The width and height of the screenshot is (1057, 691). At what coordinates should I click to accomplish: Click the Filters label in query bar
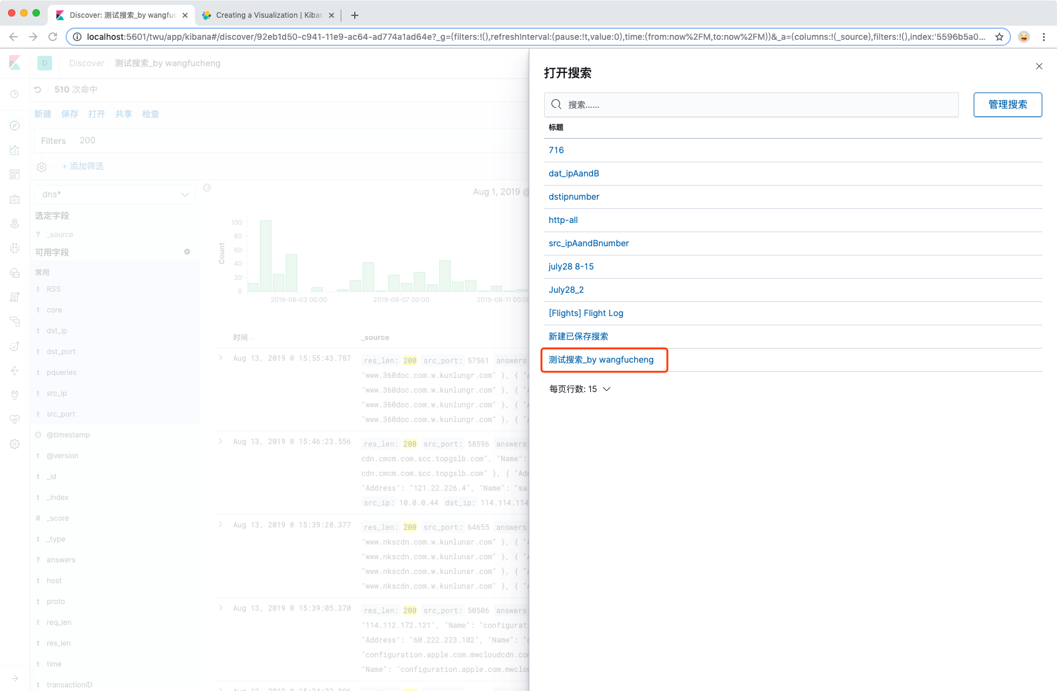(53, 141)
